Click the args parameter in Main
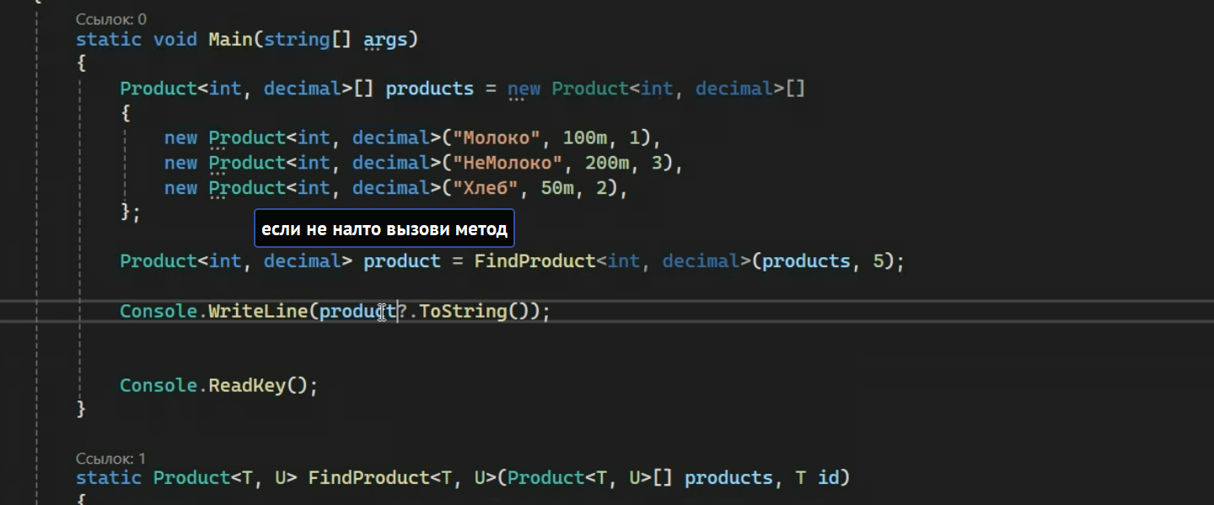This screenshot has width=1214, height=505. [x=385, y=40]
